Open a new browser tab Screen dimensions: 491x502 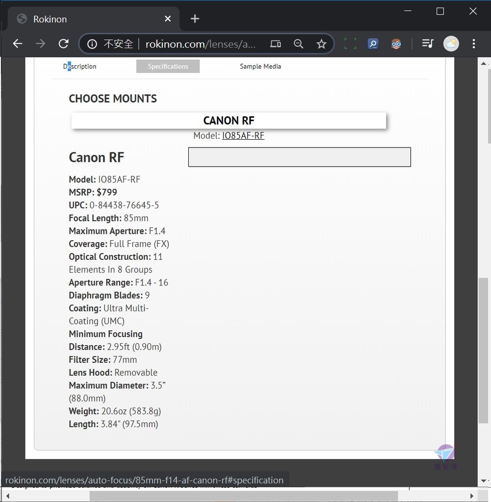[x=195, y=19]
